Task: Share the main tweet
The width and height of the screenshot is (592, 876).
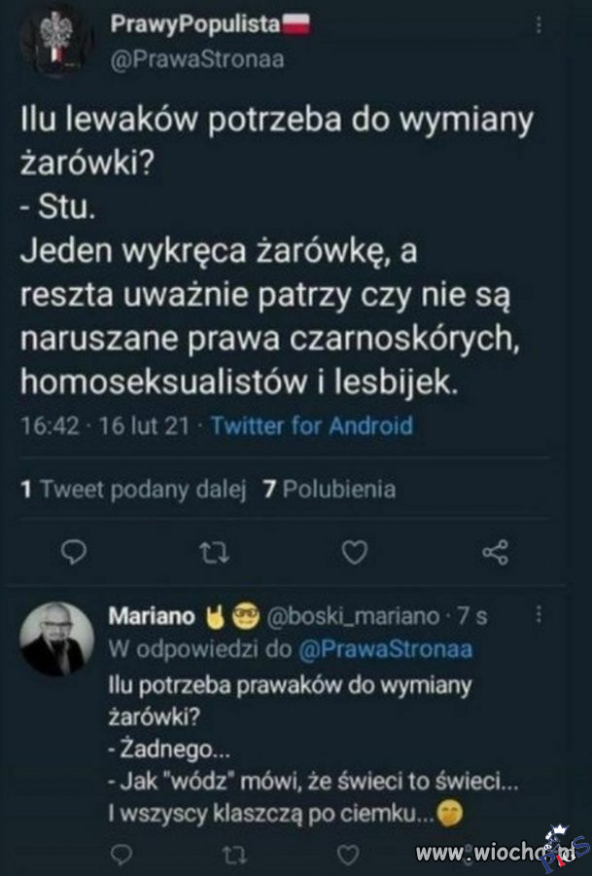Action: click(x=496, y=554)
